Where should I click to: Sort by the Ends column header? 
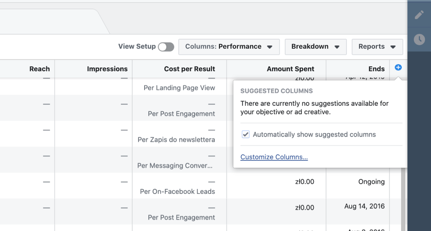[x=377, y=69]
